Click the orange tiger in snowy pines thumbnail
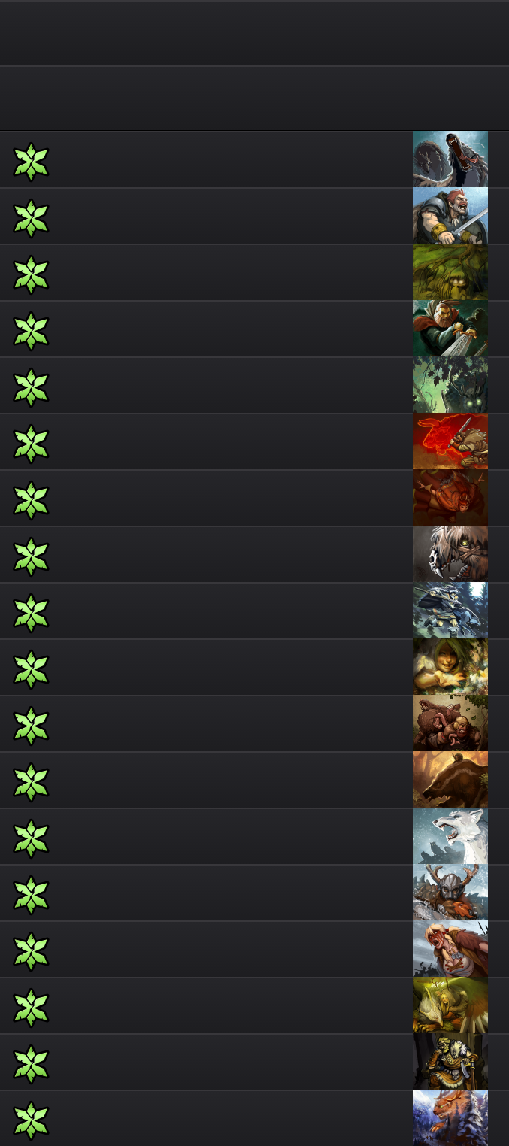Screen dimensions: 509x1146 (x=450, y=1118)
